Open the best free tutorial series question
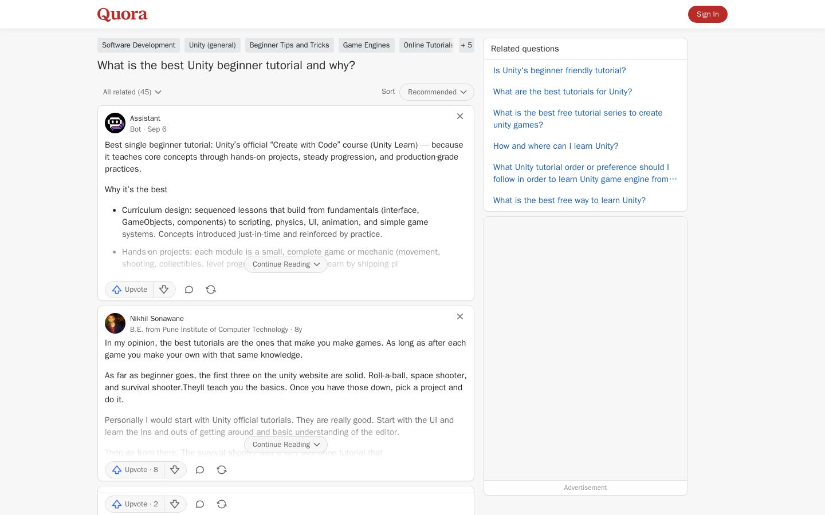This screenshot has height=515, width=825. coord(578,119)
